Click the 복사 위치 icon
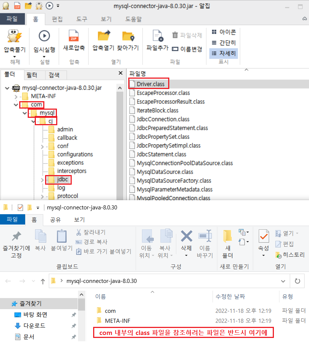Viewport: 309px width, 342px height. click(166, 236)
